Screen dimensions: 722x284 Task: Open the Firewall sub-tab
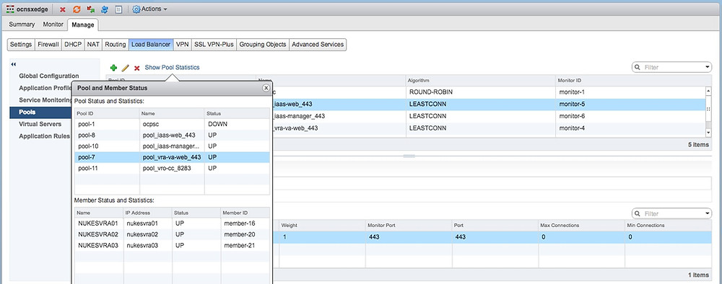point(48,45)
